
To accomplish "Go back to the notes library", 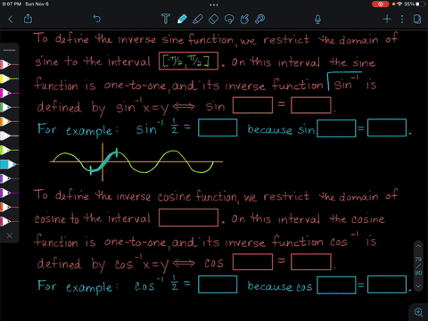I will pos(11,20).
